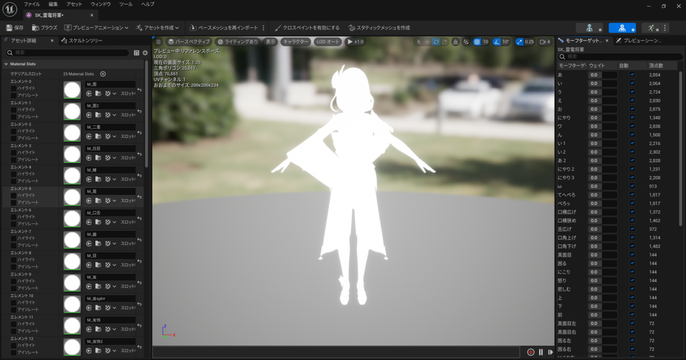686x360 pixels.
Task: Switch to Skeleton editor mode icon
Action: click(x=589, y=27)
